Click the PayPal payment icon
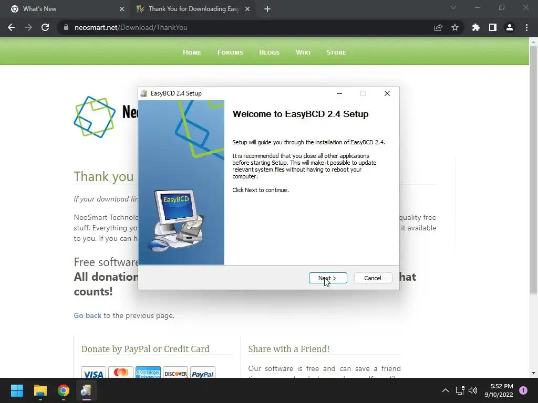 202,373
